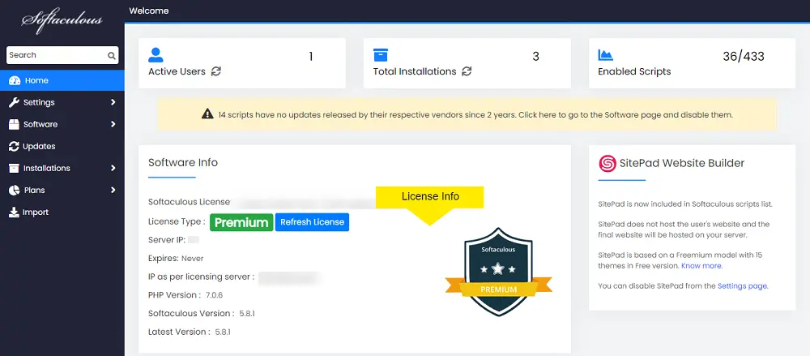
Task: Click the License Type label
Action: coord(177,221)
